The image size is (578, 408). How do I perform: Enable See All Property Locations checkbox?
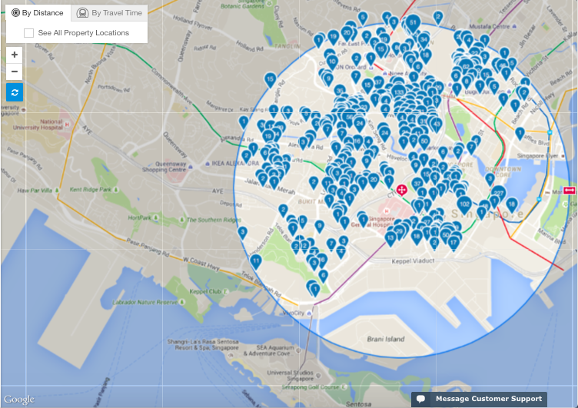click(28, 33)
